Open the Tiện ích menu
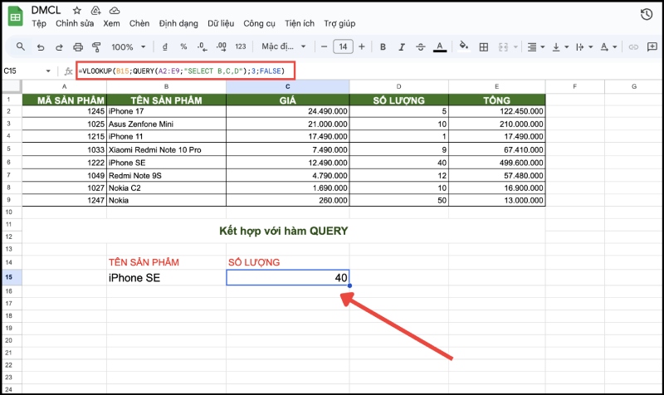The image size is (664, 395). (300, 24)
